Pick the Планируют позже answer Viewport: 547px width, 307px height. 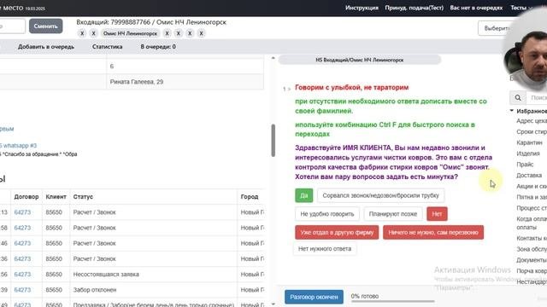pyautogui.click(x=393, y=214)
